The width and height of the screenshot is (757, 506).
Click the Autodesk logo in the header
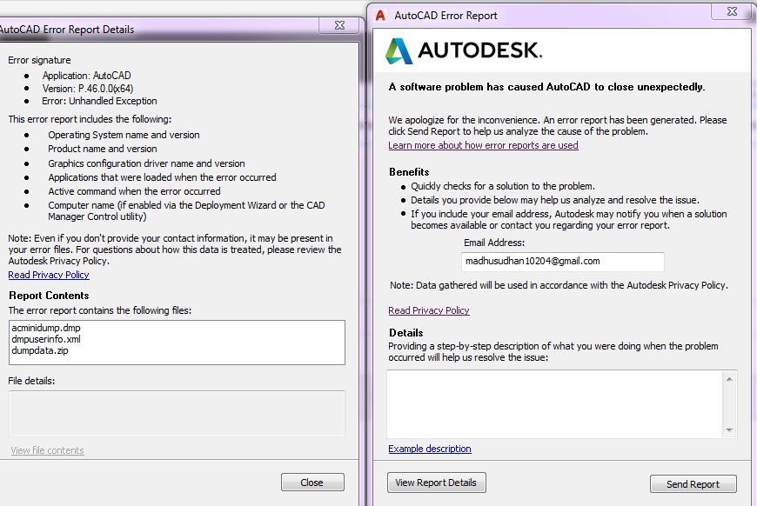464,50
